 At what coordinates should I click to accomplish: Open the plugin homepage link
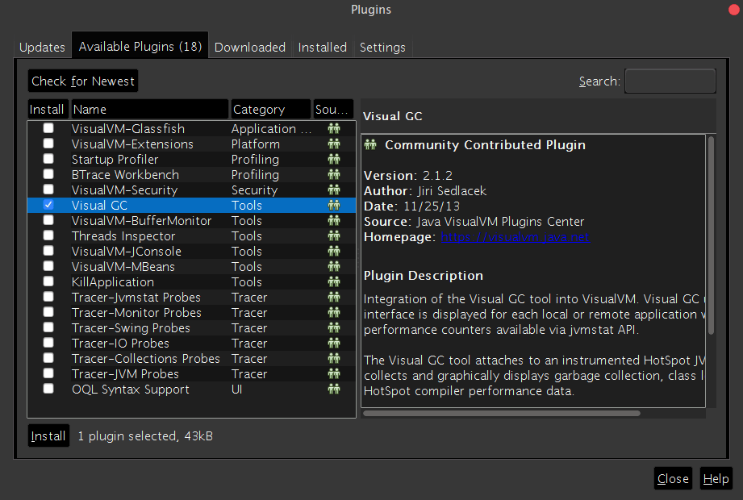click(515, 237)
